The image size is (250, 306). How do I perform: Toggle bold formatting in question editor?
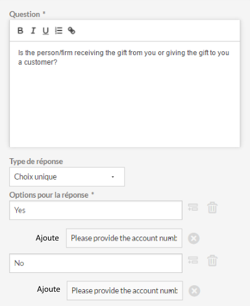point(20,30)
